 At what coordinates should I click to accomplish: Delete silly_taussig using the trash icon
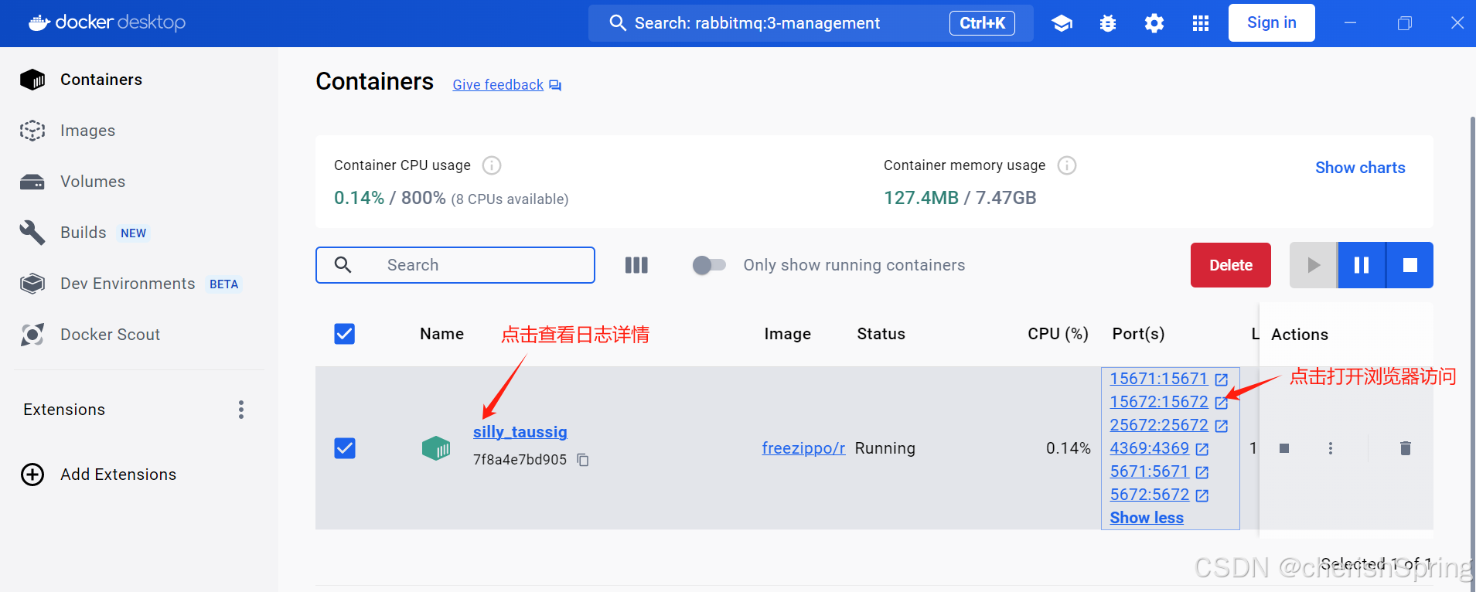tap(1406, 448)
